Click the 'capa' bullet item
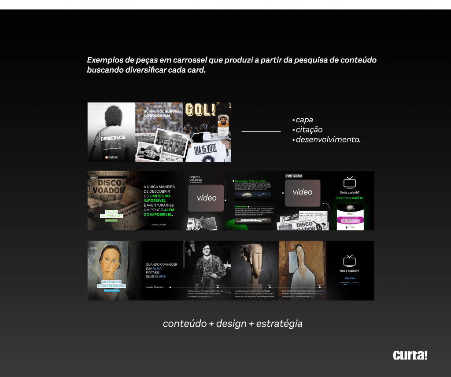The image size is (451, 377). click(304, 120)
